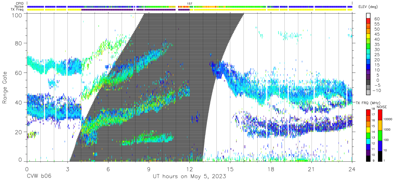This screenshot has width=396, height=183.
Task: Click the white top segment of elevation colorbar
Action: [368, 16]
